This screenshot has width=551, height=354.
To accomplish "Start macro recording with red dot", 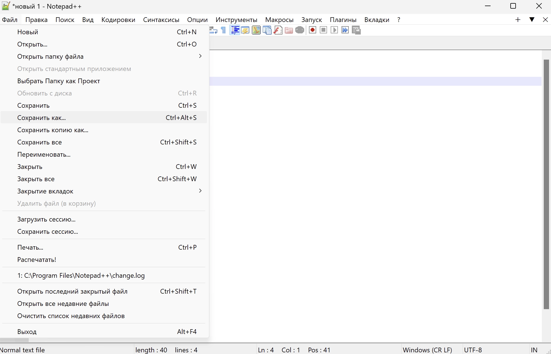I will coord(313,30).
